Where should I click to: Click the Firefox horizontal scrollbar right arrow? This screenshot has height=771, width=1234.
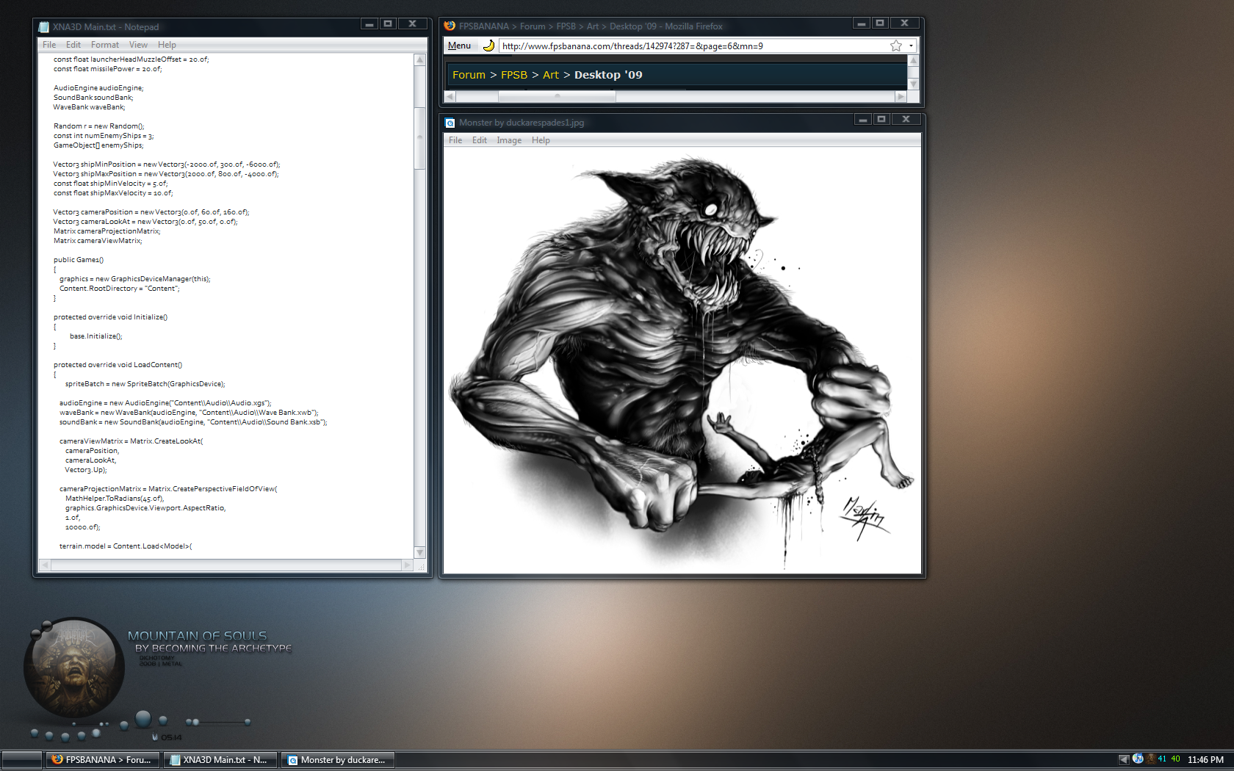901,96
